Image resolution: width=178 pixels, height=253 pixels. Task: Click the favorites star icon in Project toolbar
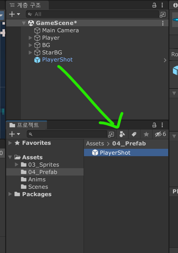[x=146, y=134]
